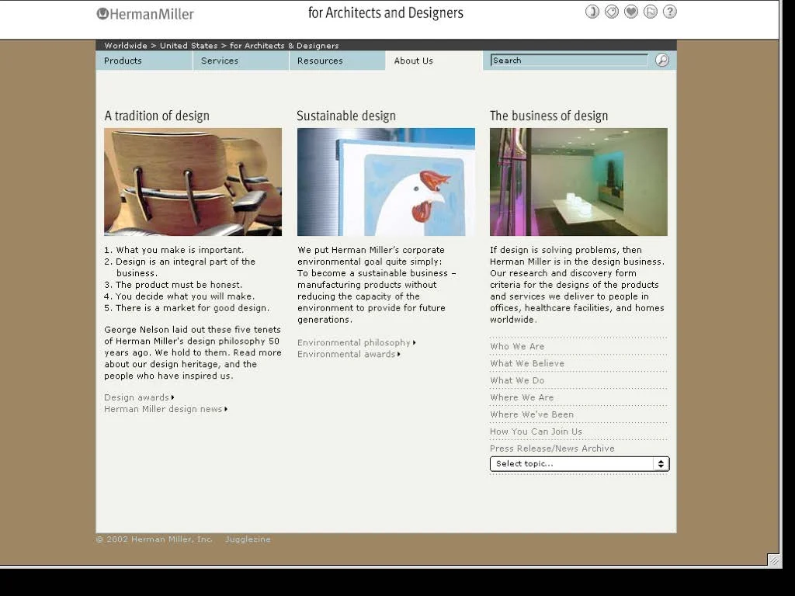The image size is (795, 596).
Task: Select the About Us tab
Action: tap(434, 61)
